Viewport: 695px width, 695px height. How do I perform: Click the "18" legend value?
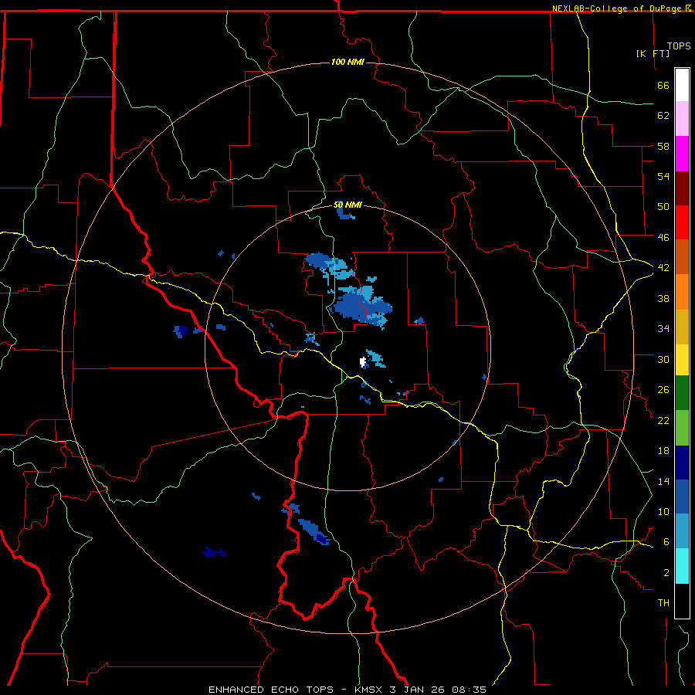pyautogui.click(x=663, y=451)
